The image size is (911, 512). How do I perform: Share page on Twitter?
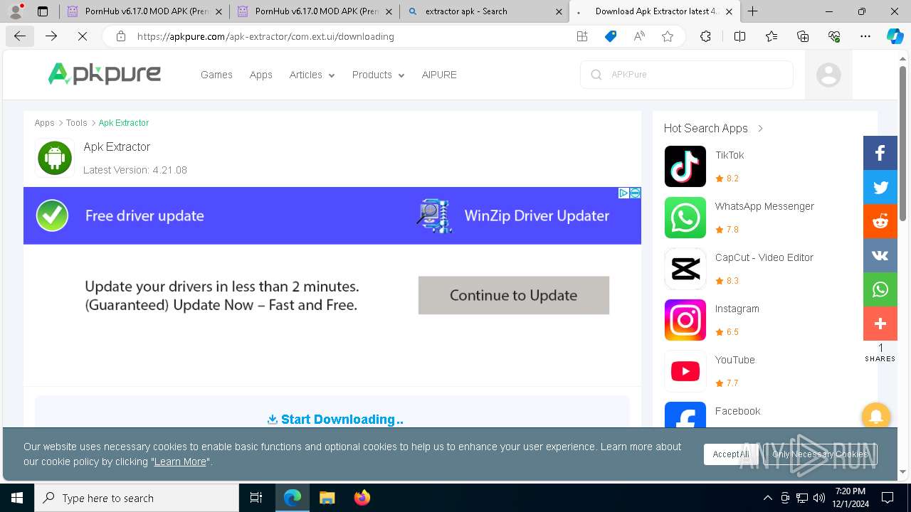click(880, 187)
